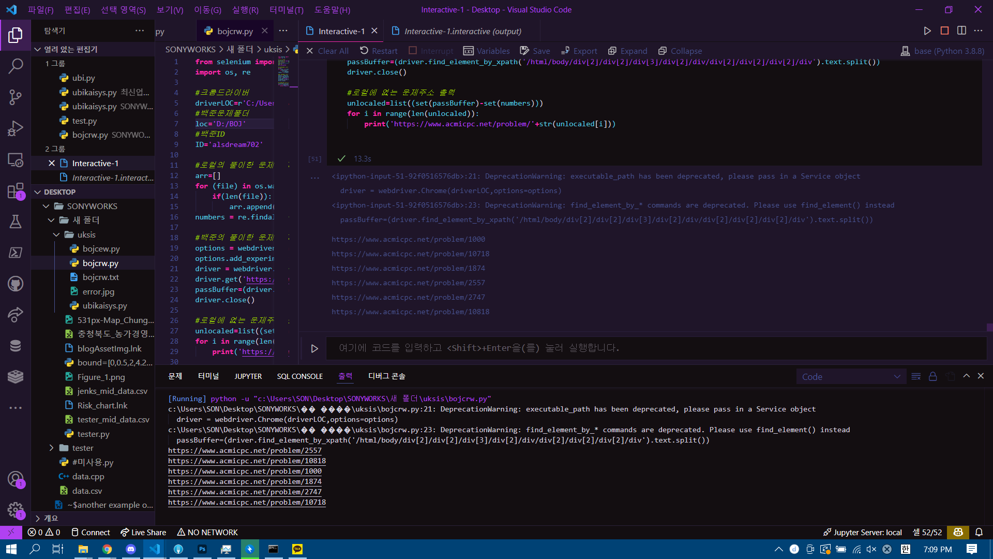
Task: Export the interactive window
Action: tap(579, 51)
